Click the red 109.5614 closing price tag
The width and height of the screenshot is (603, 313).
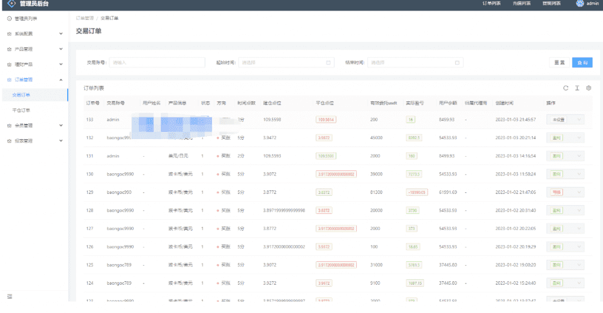tap(326, 120)
